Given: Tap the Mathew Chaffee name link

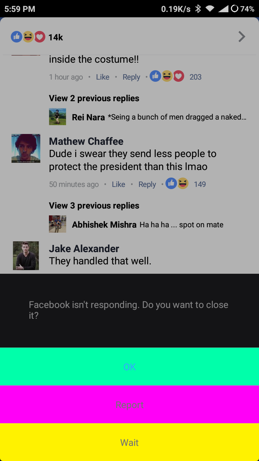Looking at the screenshot, I should [86, 141].
